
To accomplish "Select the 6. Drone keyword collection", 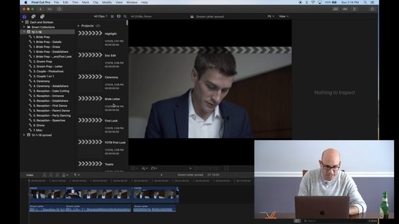I will 39,125.
